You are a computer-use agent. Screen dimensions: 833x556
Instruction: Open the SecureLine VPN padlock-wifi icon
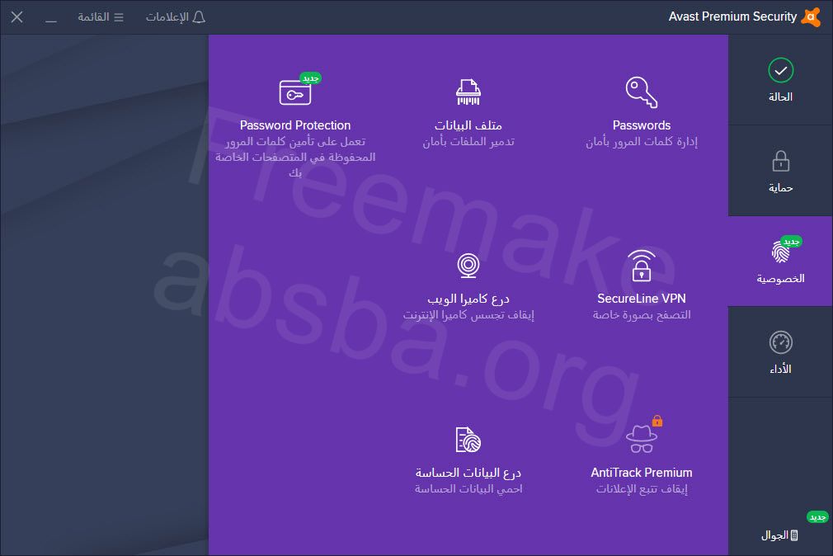click(641, 266)
